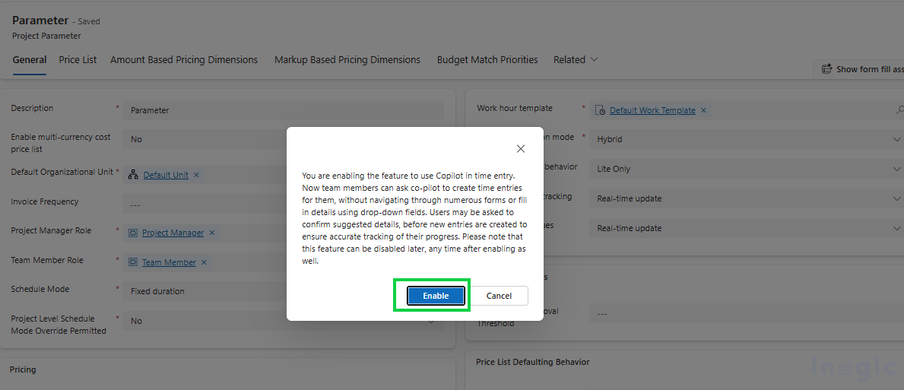Edit the Description field value

tap(283, 110)
